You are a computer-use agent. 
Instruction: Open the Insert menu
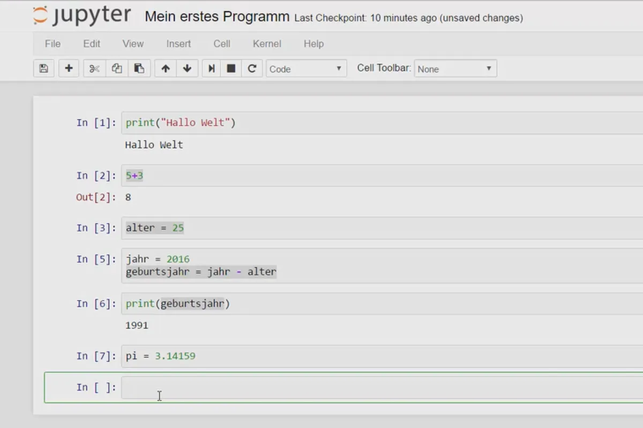178,44
